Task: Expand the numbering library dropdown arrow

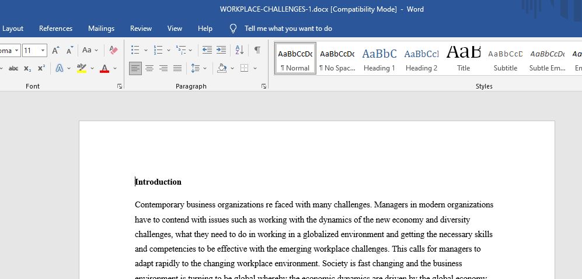Action: 168,50
